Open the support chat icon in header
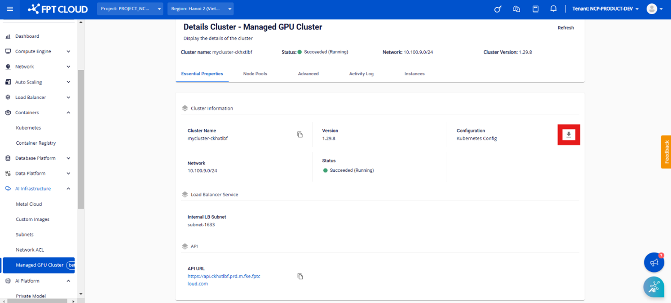Screen dimensions: 671x303 [x=516, y=9]
